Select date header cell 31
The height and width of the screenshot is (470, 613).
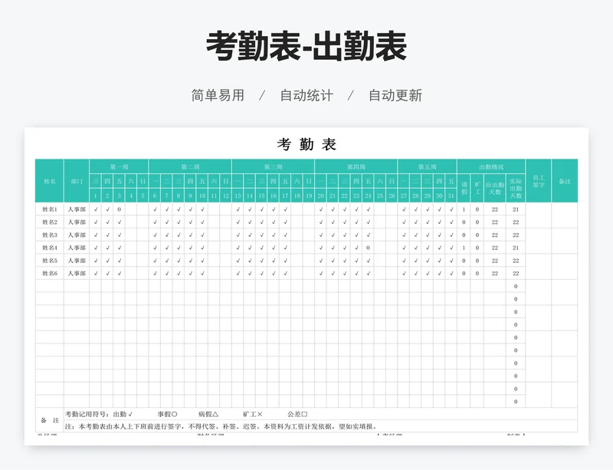(x=451, y=196)
